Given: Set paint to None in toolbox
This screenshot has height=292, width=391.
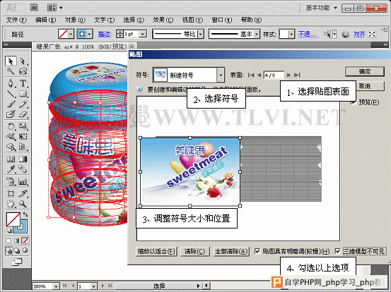Looking at the screenshot, I should (25, 241).
